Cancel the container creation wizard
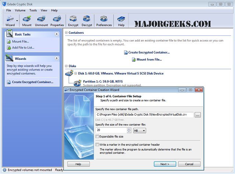235x174 pixels. coord(189,164)
